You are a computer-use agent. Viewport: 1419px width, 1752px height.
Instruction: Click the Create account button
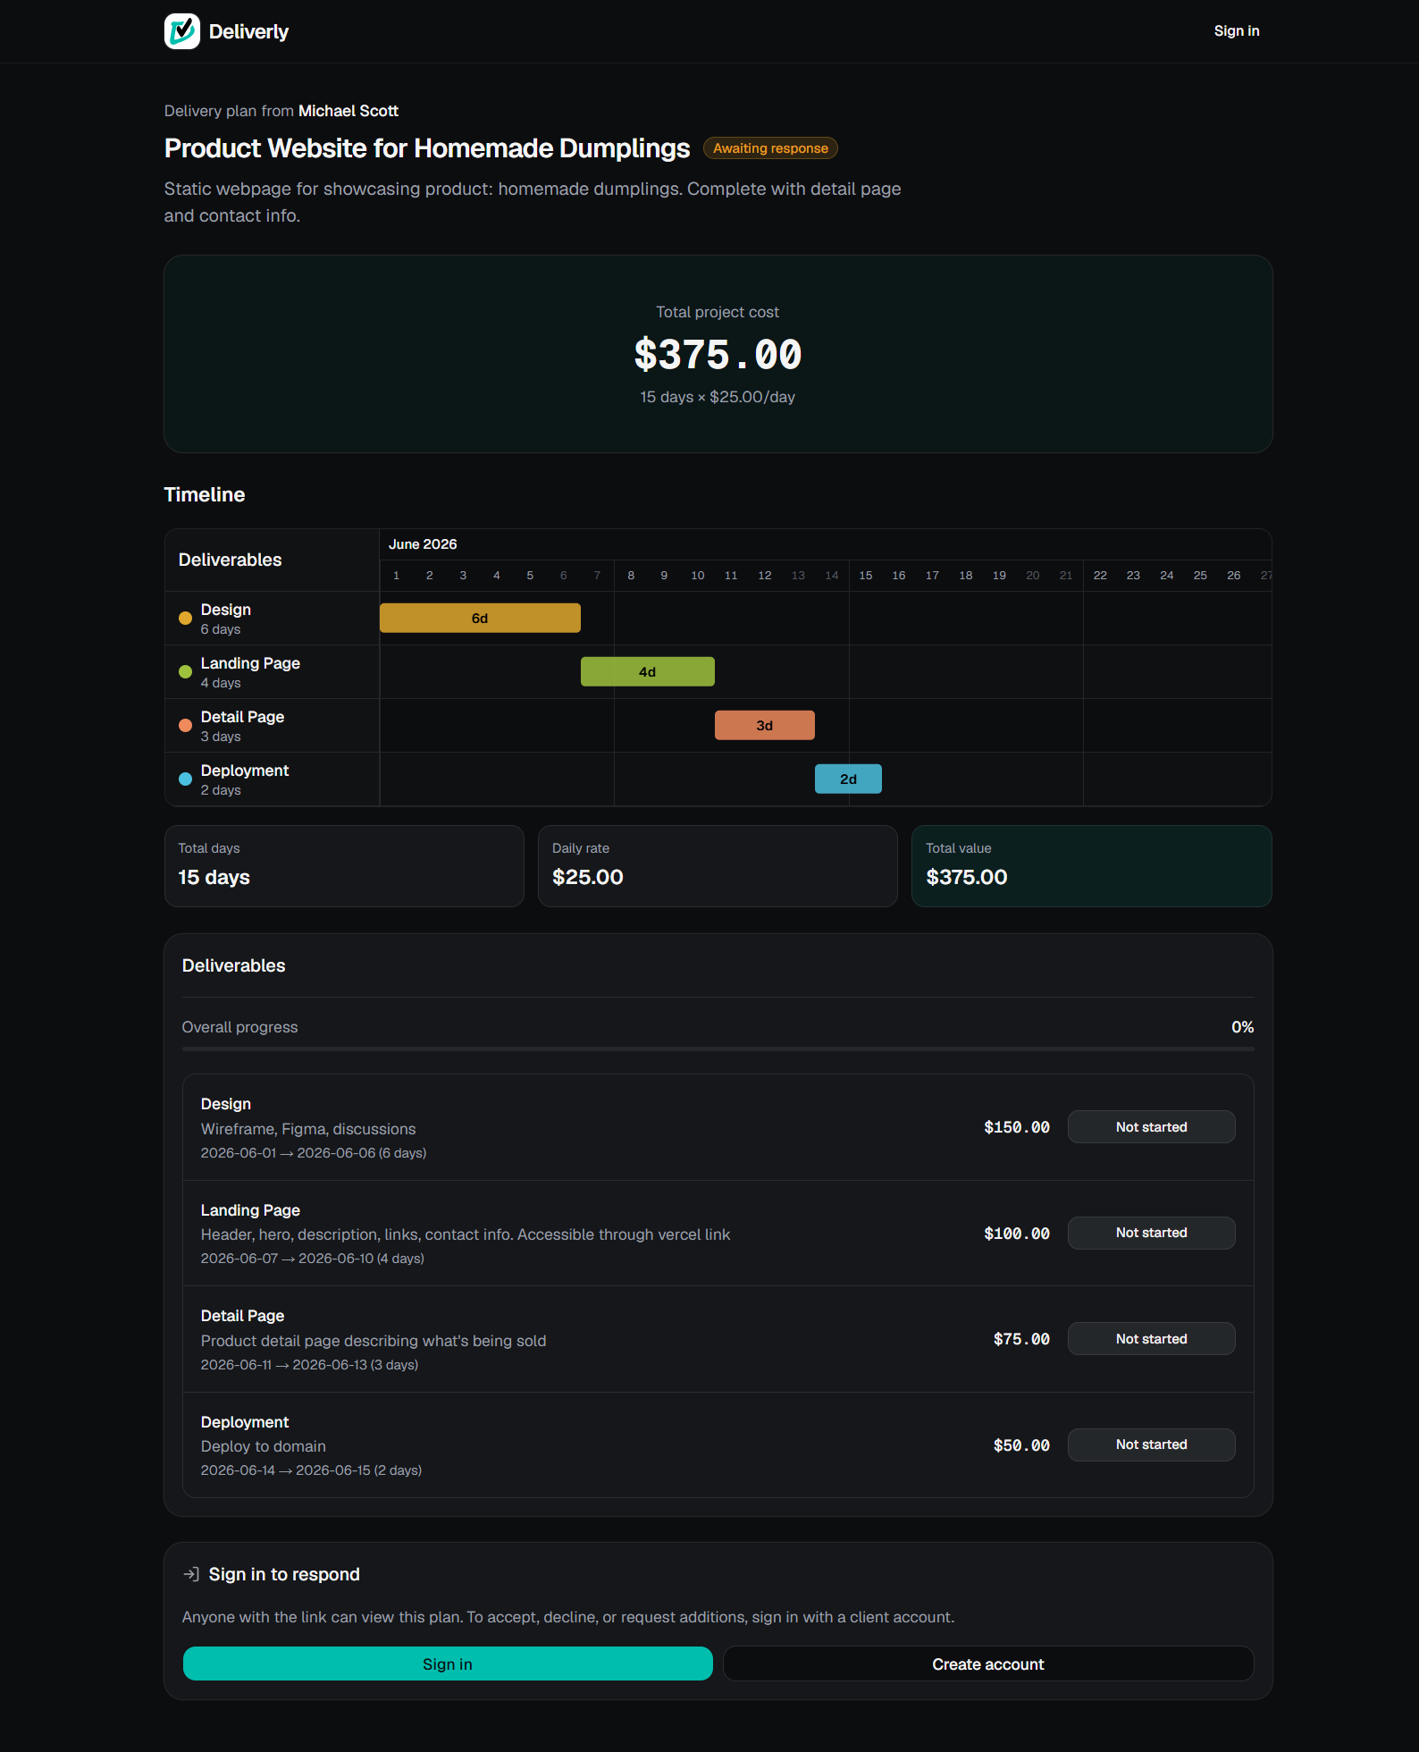[988, 1664]
